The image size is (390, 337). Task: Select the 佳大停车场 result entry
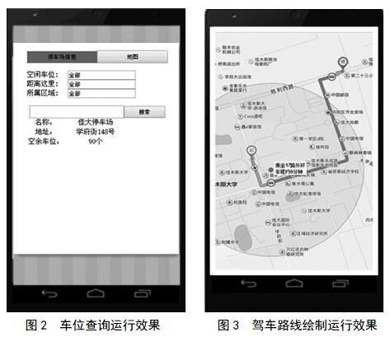click(x=96, y=122)
